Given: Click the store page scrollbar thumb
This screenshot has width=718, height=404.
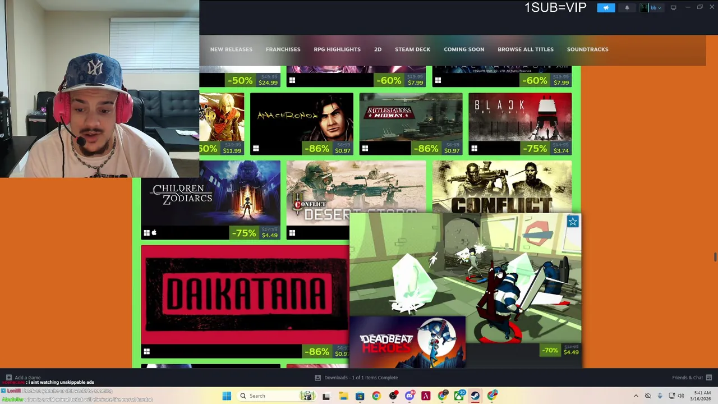Looking at the screenshot, I should tap(715, 257).
